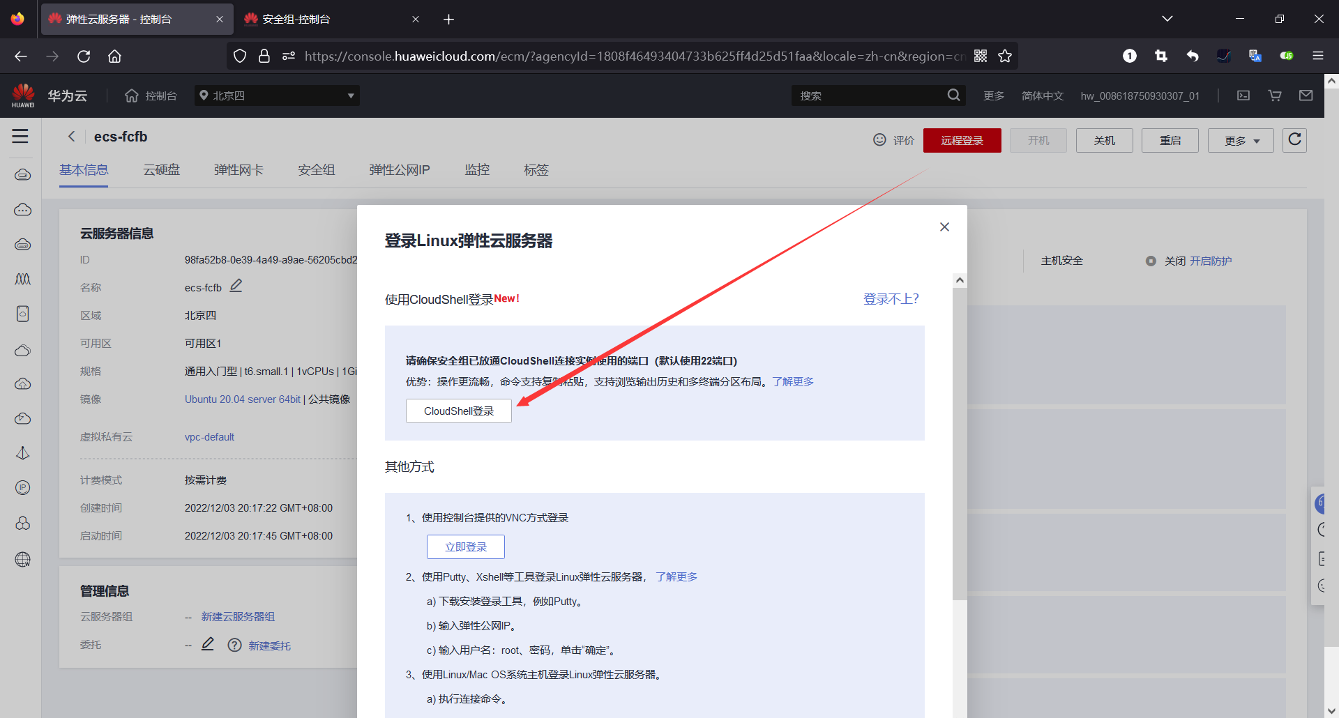Toggle the tracking protection shield icon

tap(240, 56)
